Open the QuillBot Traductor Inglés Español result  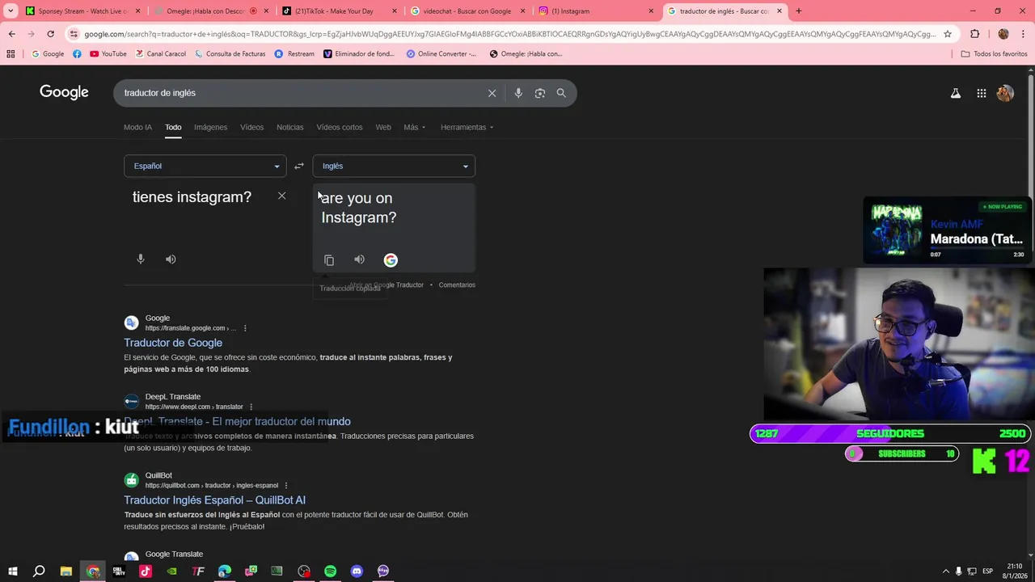[214, 500]
